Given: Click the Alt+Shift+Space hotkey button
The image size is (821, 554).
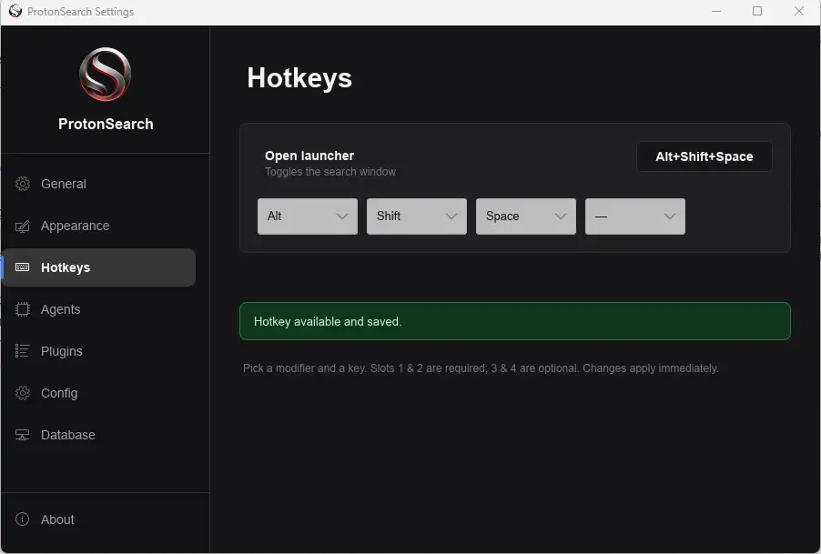Looking at the screenshot, I should click(704, 156).
